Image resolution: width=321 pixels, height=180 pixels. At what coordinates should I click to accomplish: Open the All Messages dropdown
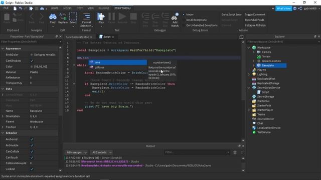(x=76, y=152)
